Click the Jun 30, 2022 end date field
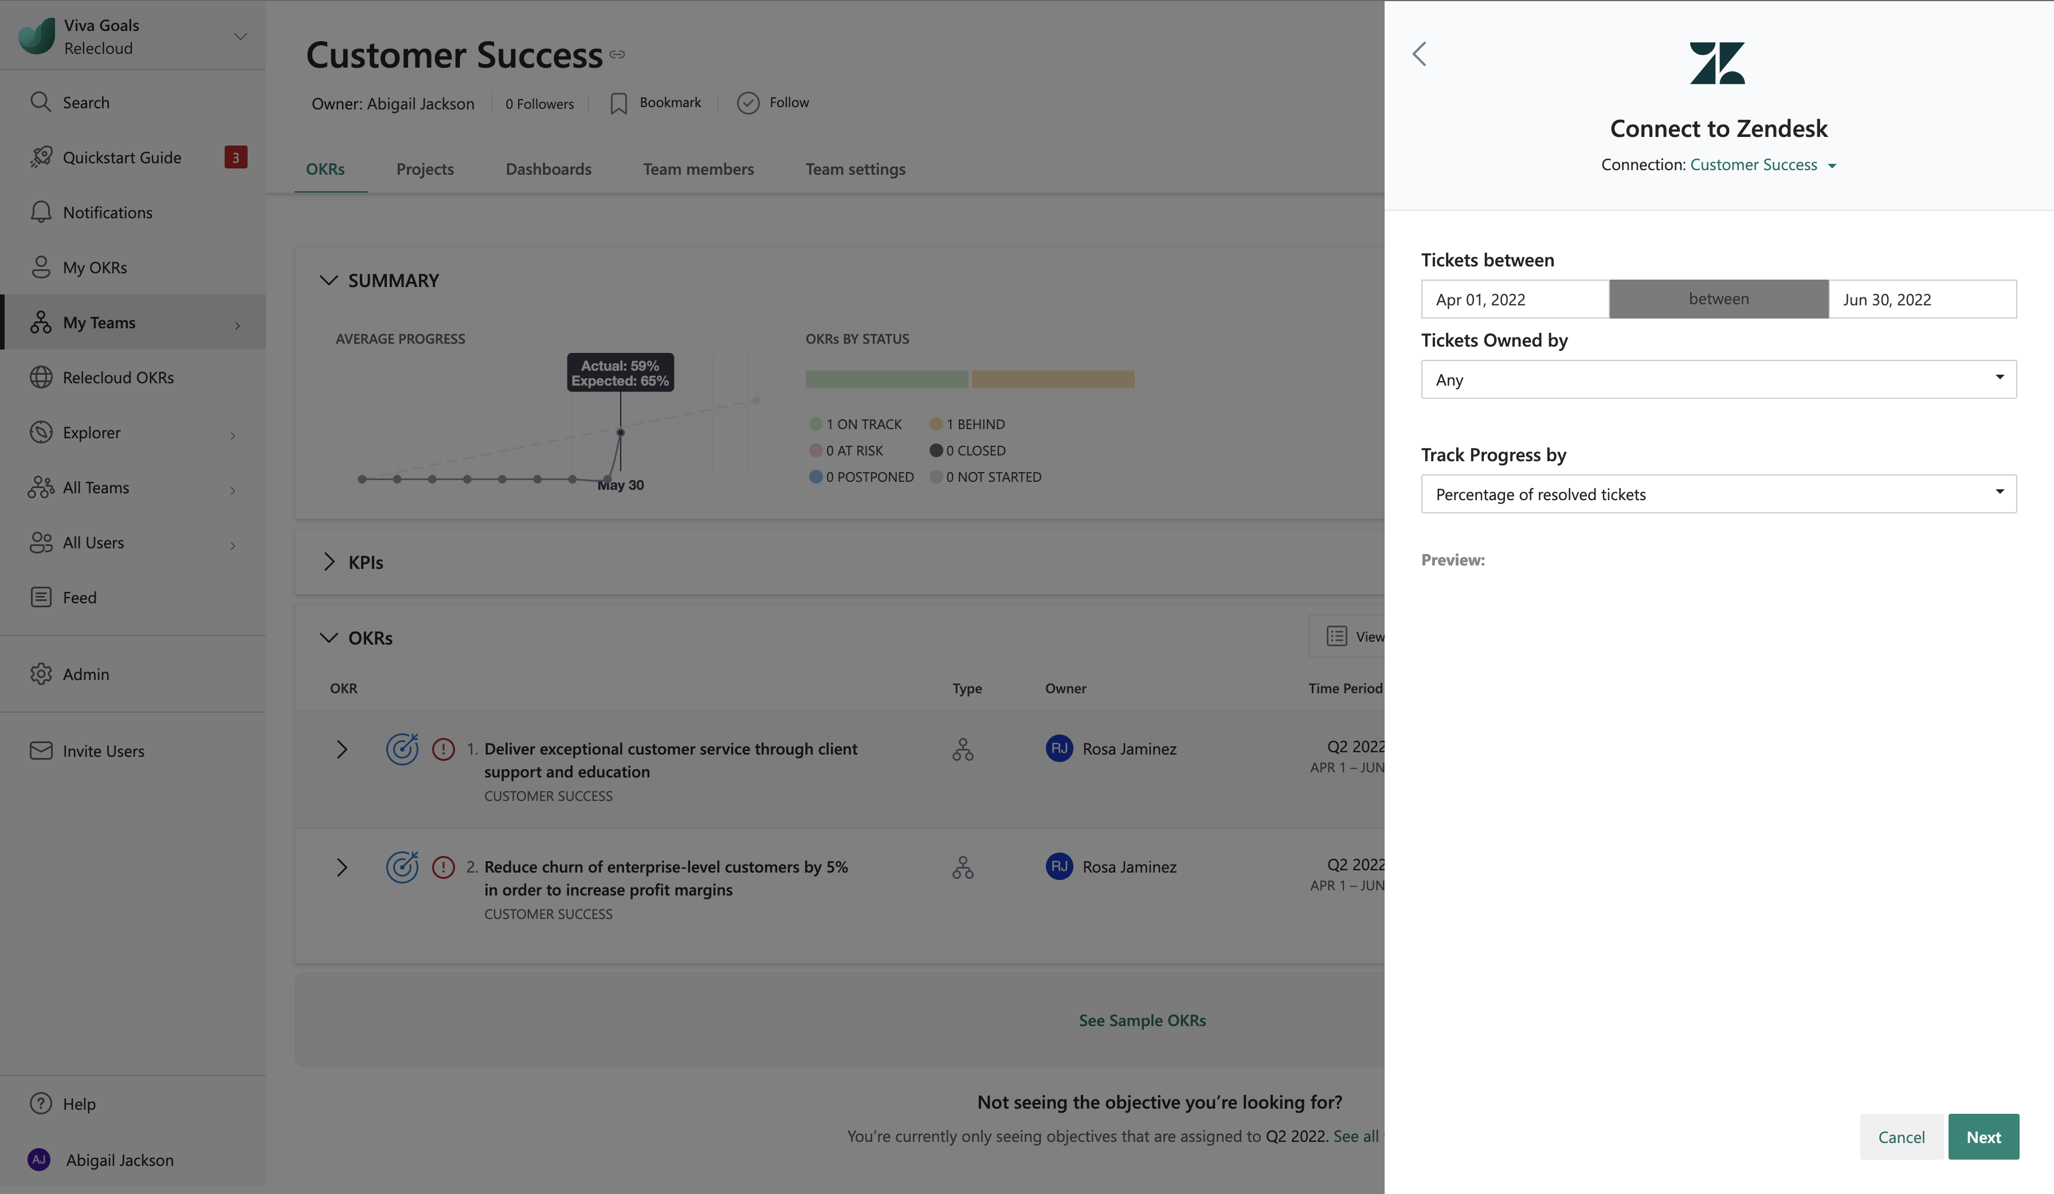Screen dimensions: 2054x1194 (x=1923, y=299)
